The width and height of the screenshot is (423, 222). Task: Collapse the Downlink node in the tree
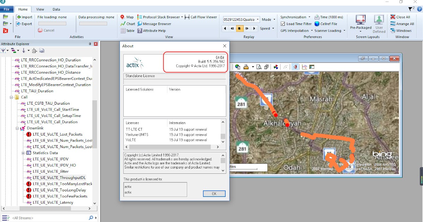(x=18, y=128)
